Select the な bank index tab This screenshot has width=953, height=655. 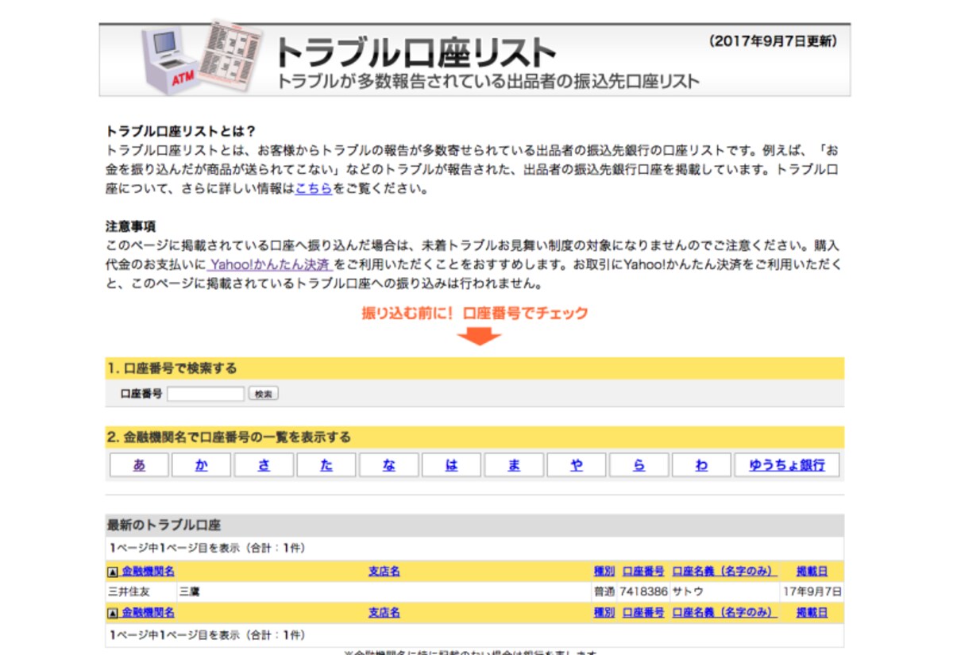pos(389,465)
